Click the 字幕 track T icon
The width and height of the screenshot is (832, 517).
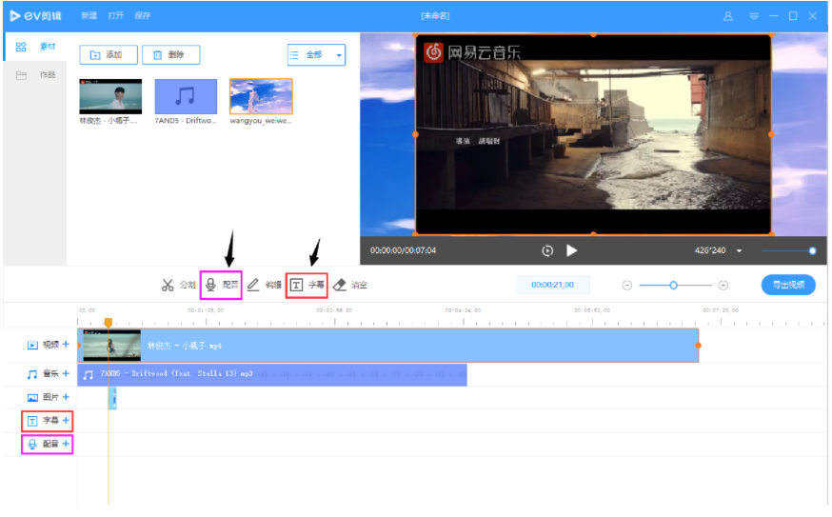(32, 421)
